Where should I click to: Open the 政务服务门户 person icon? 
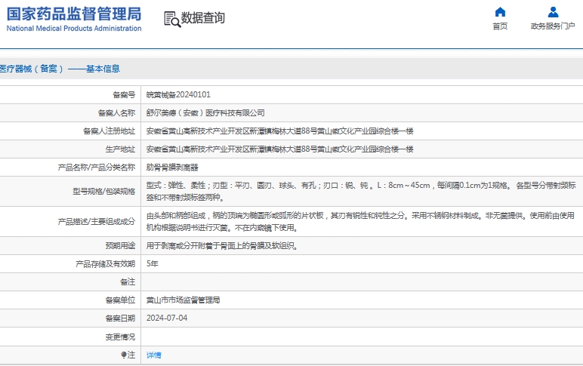pyautogui.click(x=553, y=12)
